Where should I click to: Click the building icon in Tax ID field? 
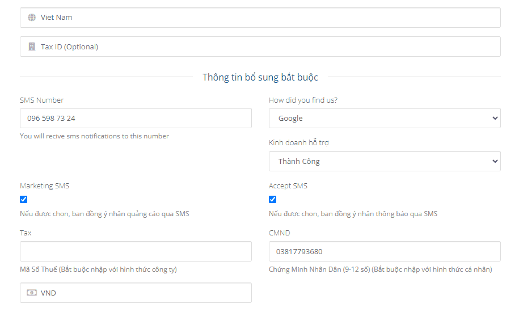click(32, 47)
